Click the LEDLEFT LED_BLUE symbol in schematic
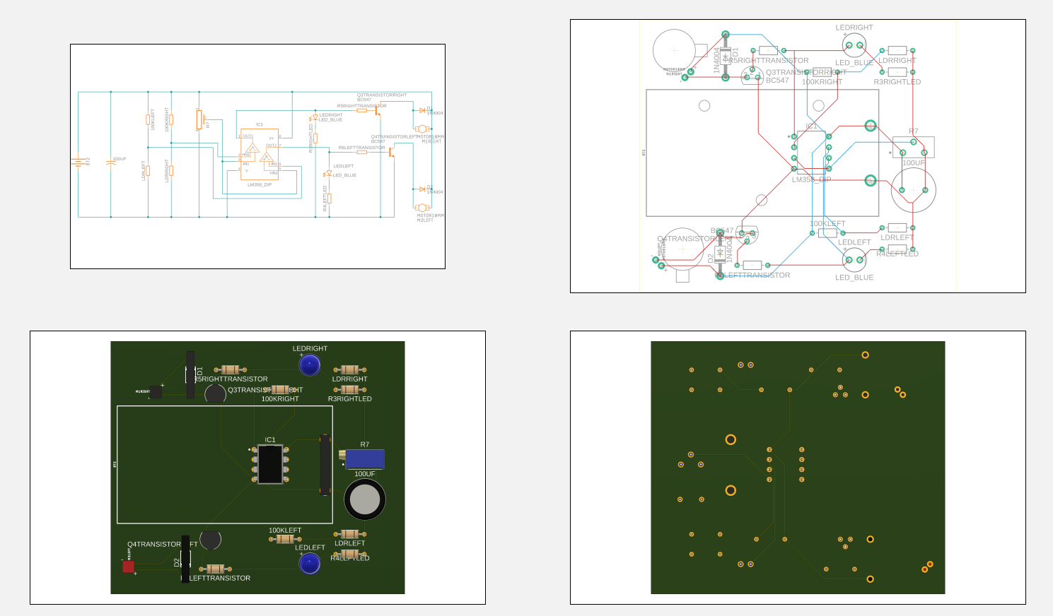Viewport: 1053px width, 616px height. 330,173
